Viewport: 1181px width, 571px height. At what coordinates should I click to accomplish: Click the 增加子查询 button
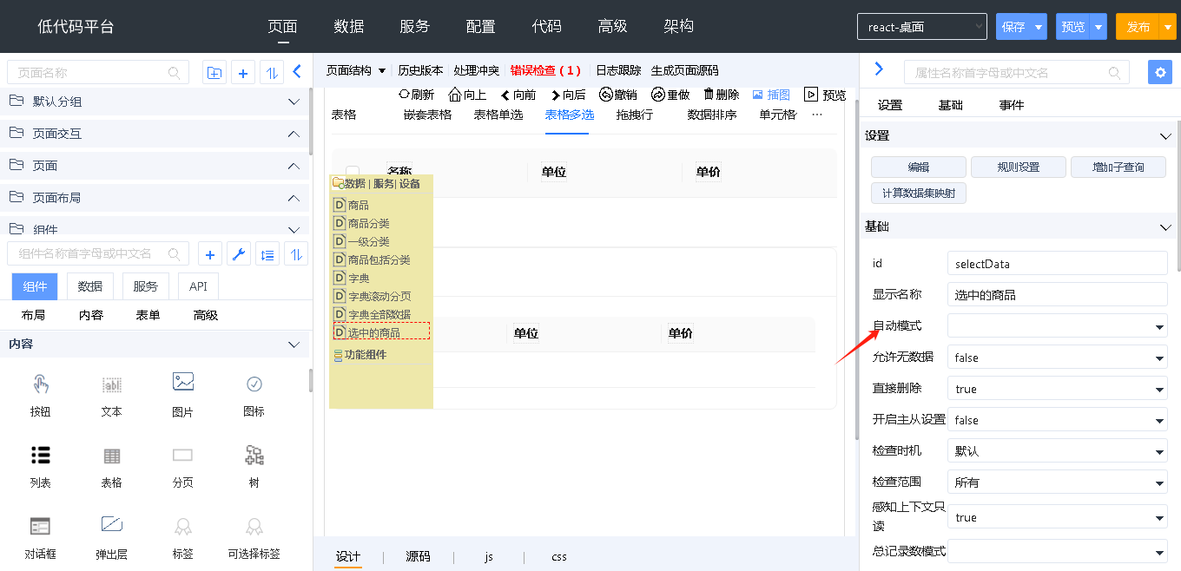click(1118, 167)
